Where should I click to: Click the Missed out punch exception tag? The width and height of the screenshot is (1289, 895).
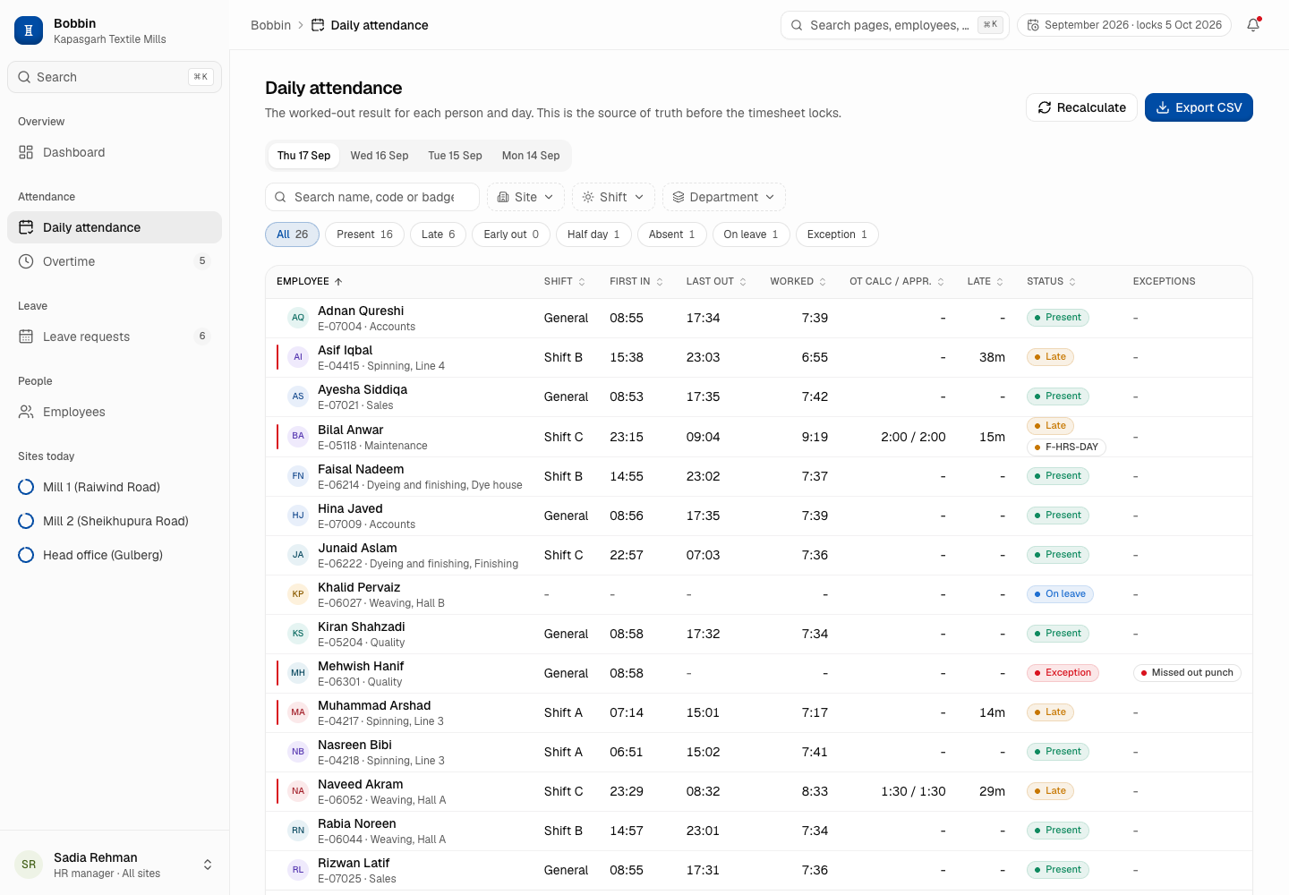[1187, 673]
